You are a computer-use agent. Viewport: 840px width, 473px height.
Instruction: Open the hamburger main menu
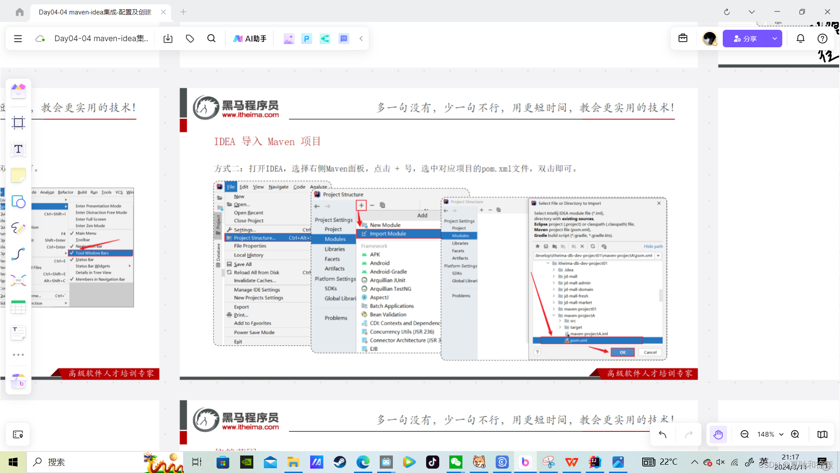tap(18, 39)
